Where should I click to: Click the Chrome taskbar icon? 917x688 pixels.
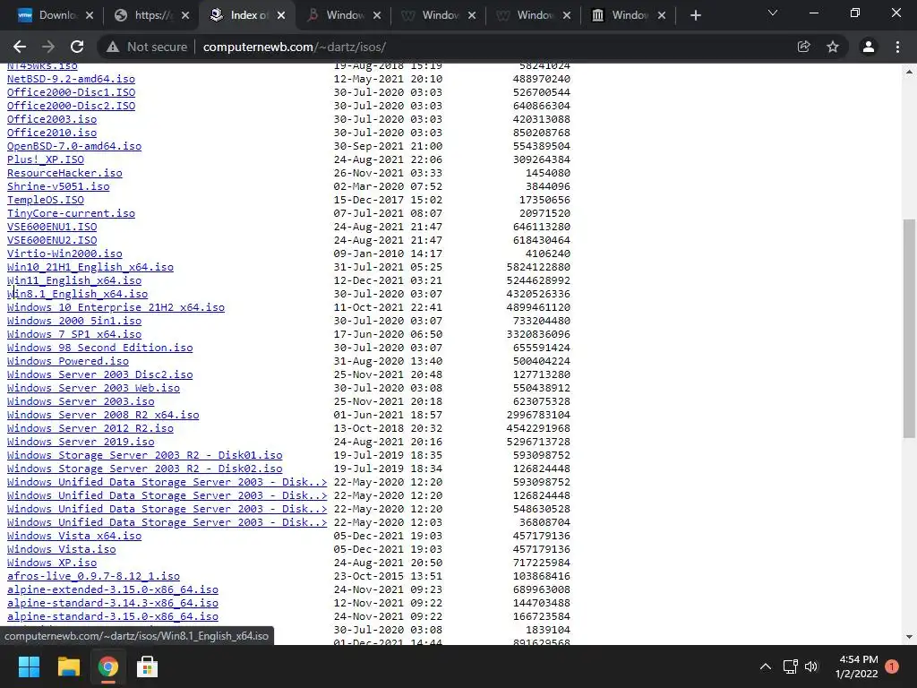(107, 666)
